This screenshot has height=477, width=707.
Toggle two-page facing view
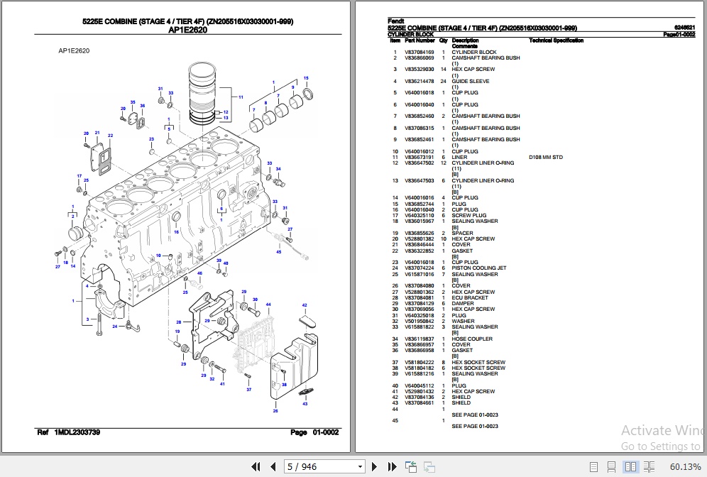[630, 466]
